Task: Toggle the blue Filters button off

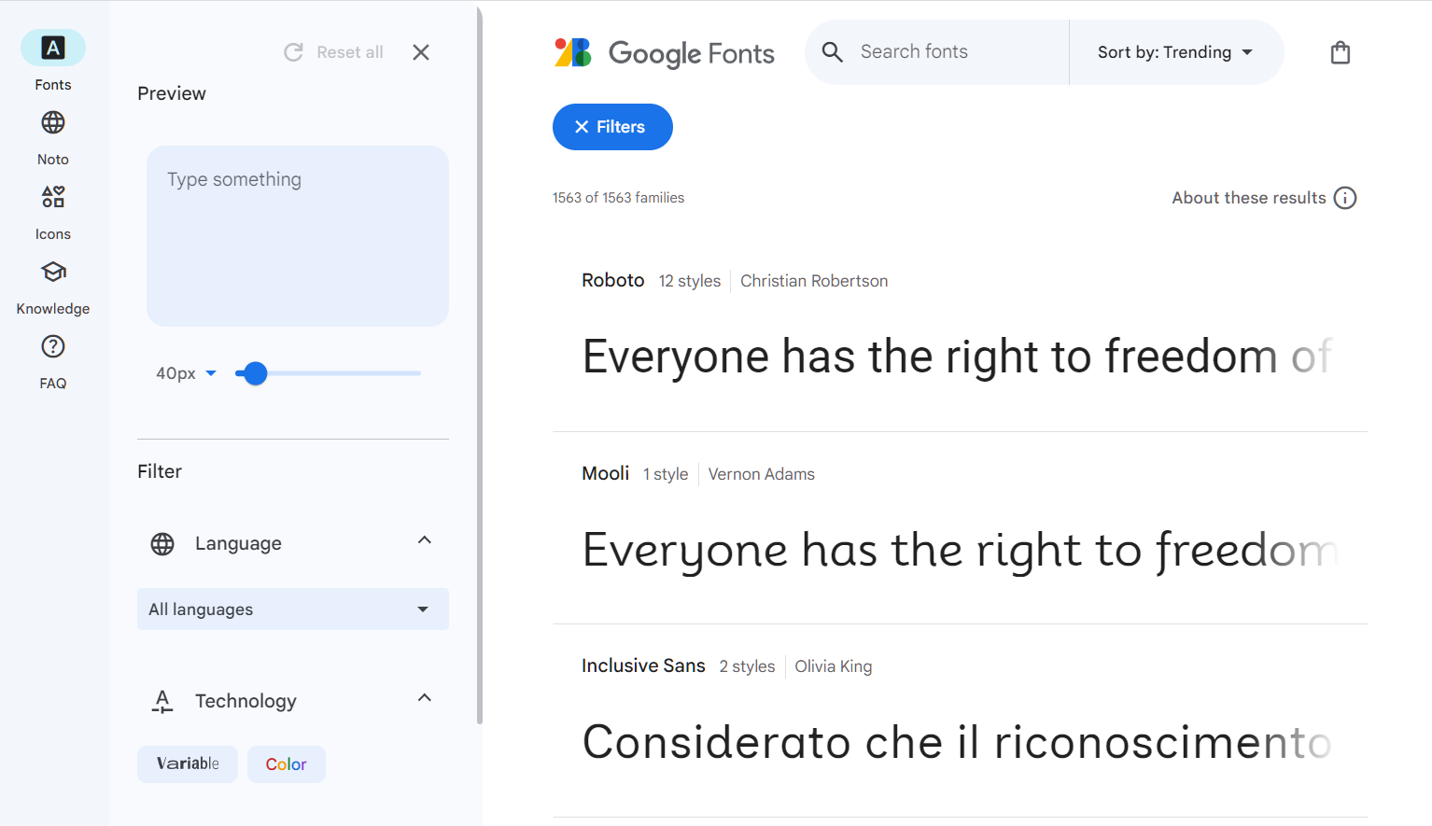Action: (x=612, y=127)
